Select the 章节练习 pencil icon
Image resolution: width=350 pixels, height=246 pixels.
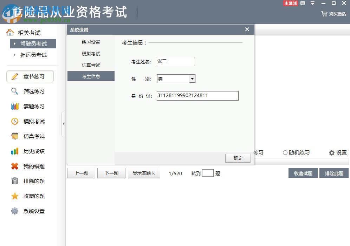pos(14,76)
